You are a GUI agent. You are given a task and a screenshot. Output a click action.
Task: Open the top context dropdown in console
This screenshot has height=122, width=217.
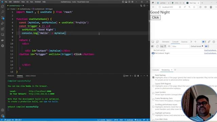tap(163, 46)
